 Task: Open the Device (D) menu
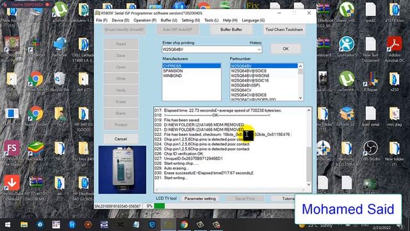click(120, 20)
